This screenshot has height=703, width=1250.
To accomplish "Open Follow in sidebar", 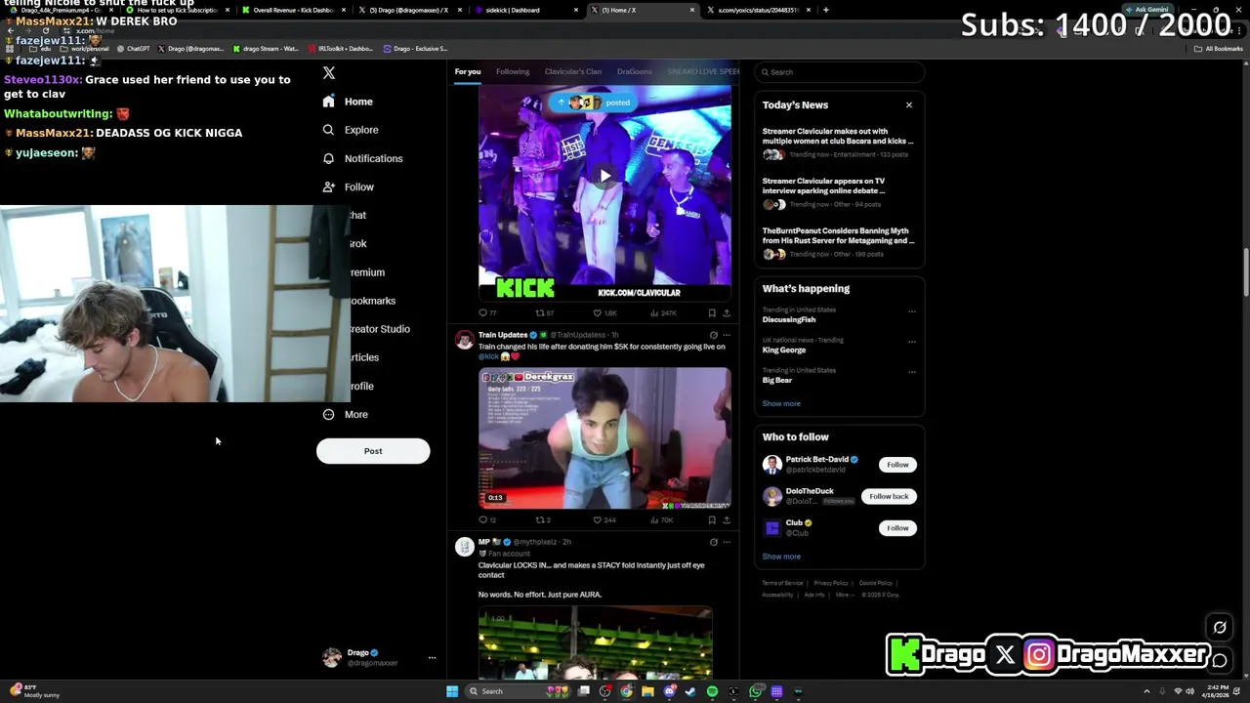I will 349,186.
